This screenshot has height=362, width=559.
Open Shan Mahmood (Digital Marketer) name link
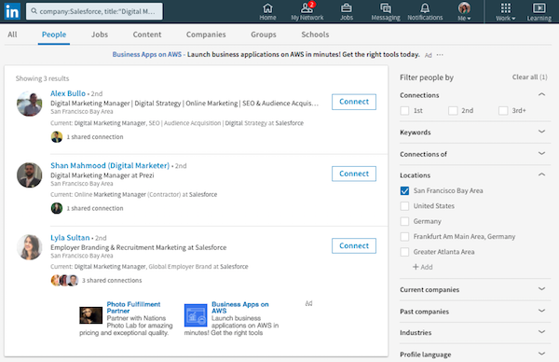click(x=110, y=166)
